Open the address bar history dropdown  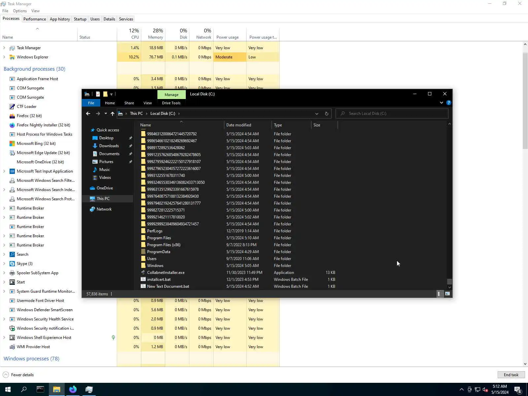point(316,114)
